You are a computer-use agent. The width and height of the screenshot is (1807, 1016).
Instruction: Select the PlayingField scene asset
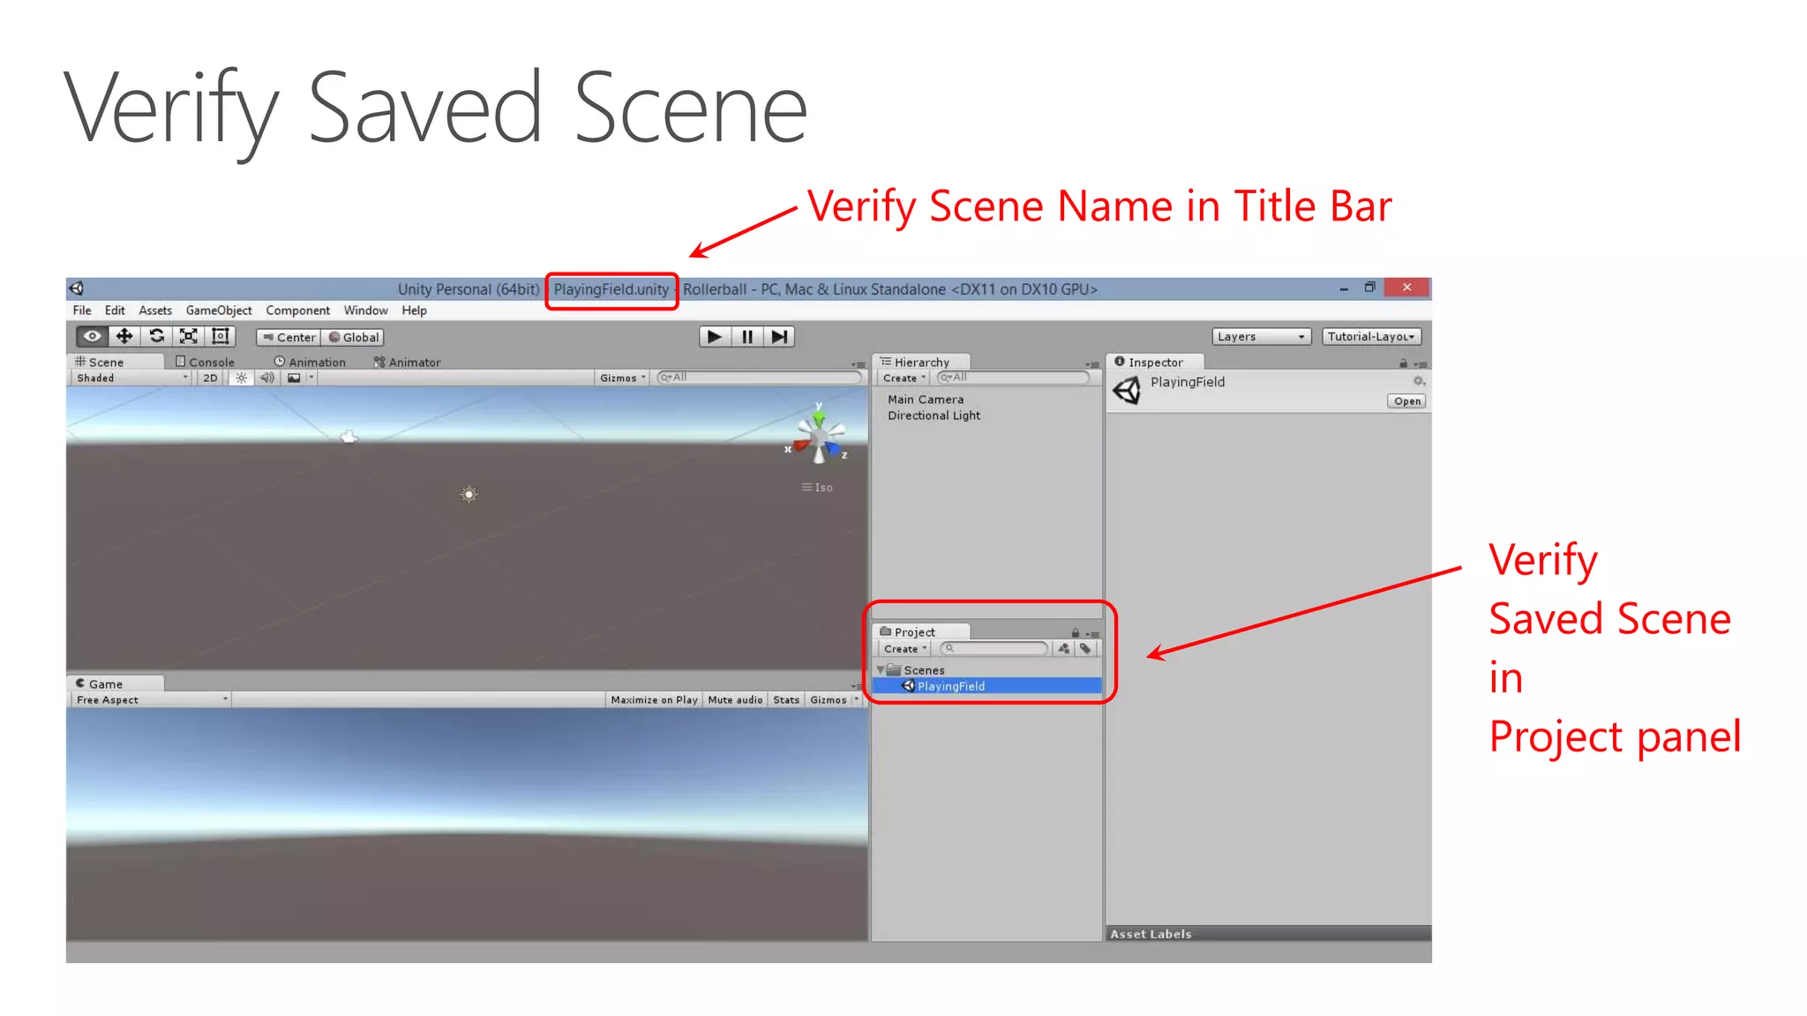pos(987,686)
